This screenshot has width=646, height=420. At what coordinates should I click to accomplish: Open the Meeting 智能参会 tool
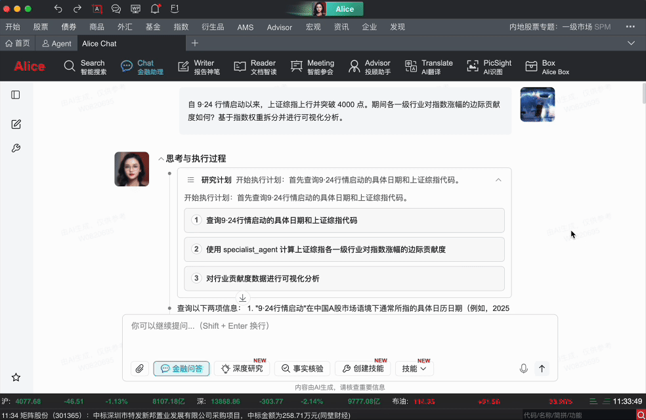coord(312,67)
